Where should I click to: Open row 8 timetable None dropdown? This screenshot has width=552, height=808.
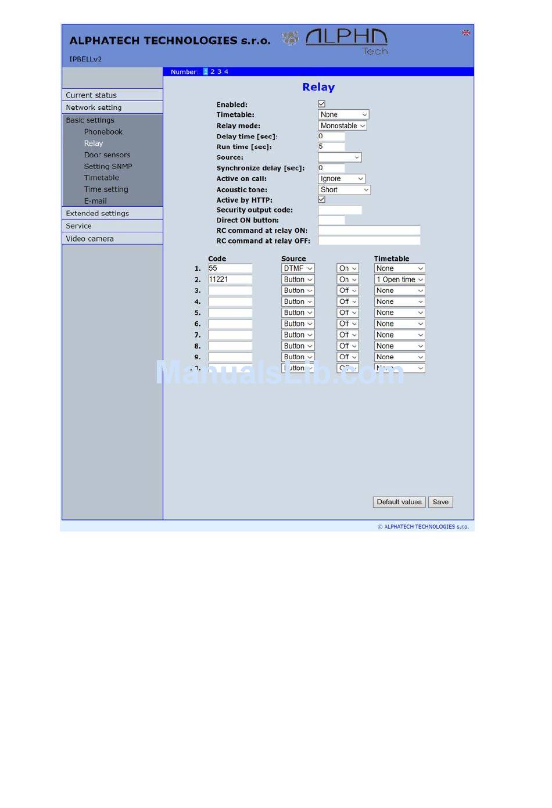400,346
